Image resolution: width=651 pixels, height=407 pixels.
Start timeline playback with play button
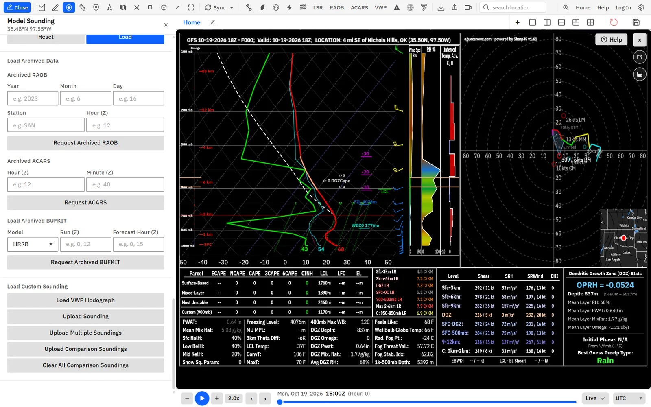point(202,398)
